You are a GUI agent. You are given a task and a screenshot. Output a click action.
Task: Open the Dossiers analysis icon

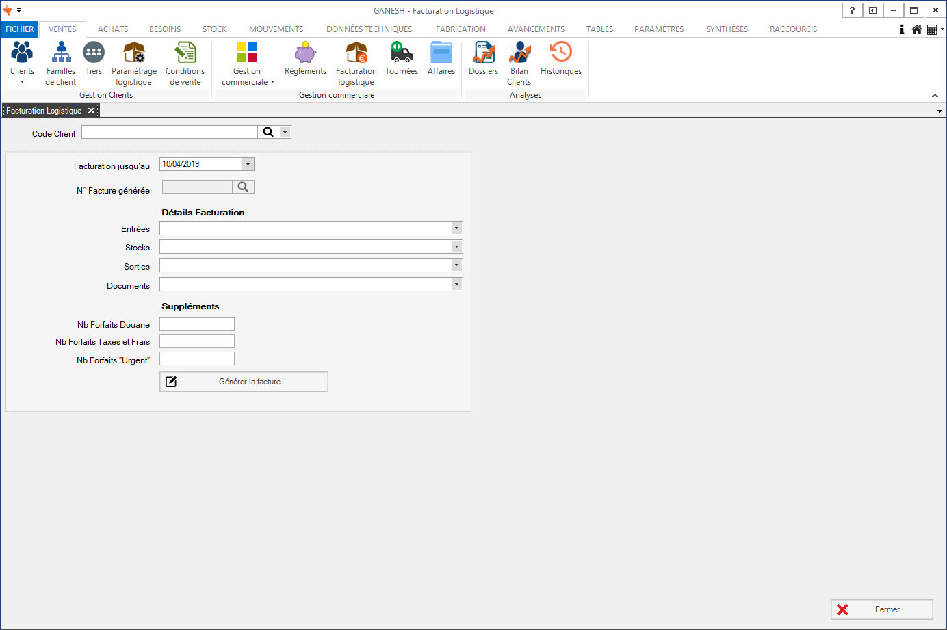484,53
